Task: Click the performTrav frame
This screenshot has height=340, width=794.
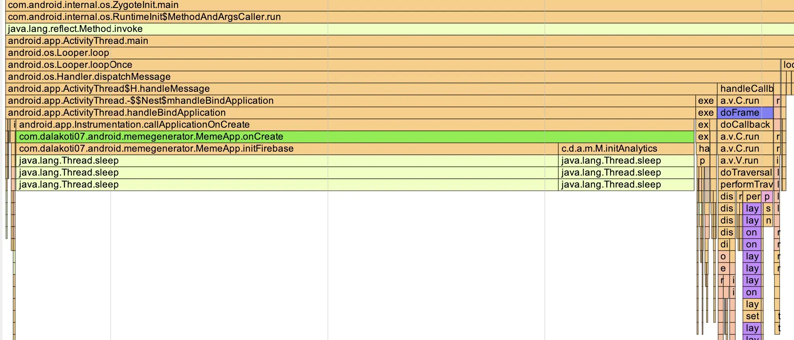Action: [746, 185]
